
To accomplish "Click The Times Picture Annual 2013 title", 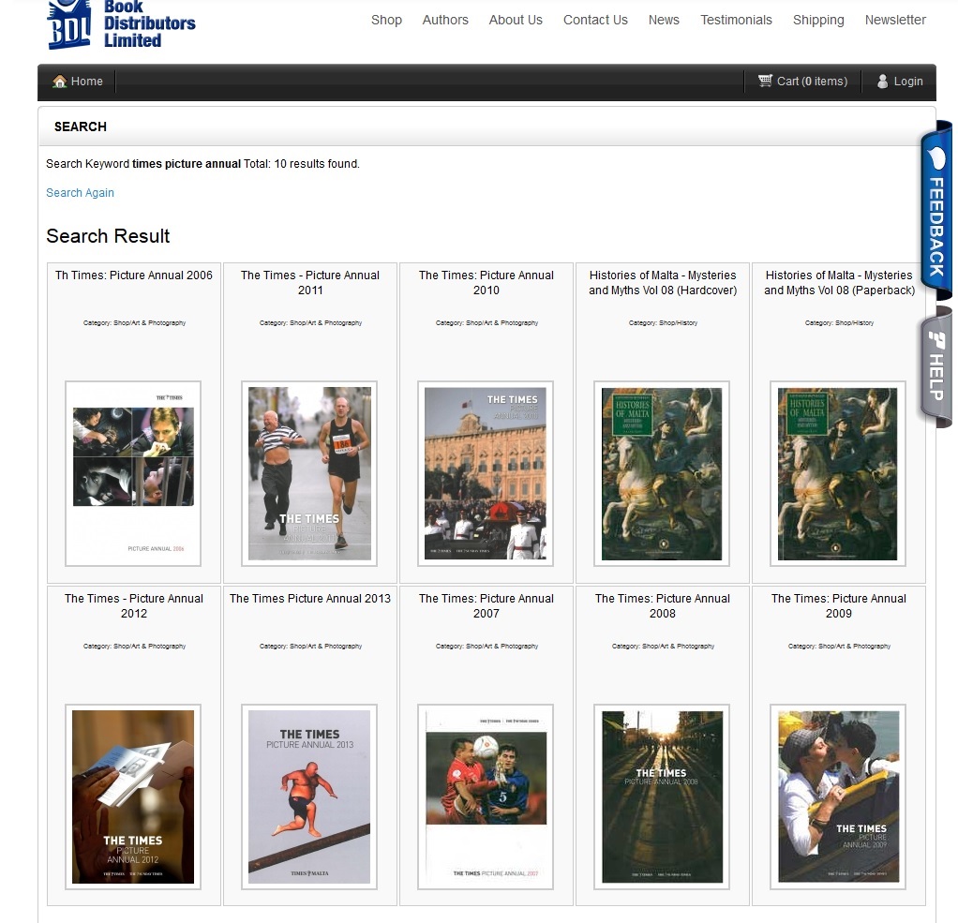I will (x=310, y=599).
